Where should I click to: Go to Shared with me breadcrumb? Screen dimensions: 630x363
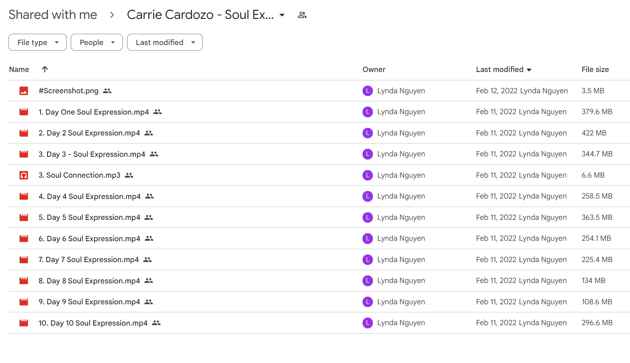coord(53,14)
